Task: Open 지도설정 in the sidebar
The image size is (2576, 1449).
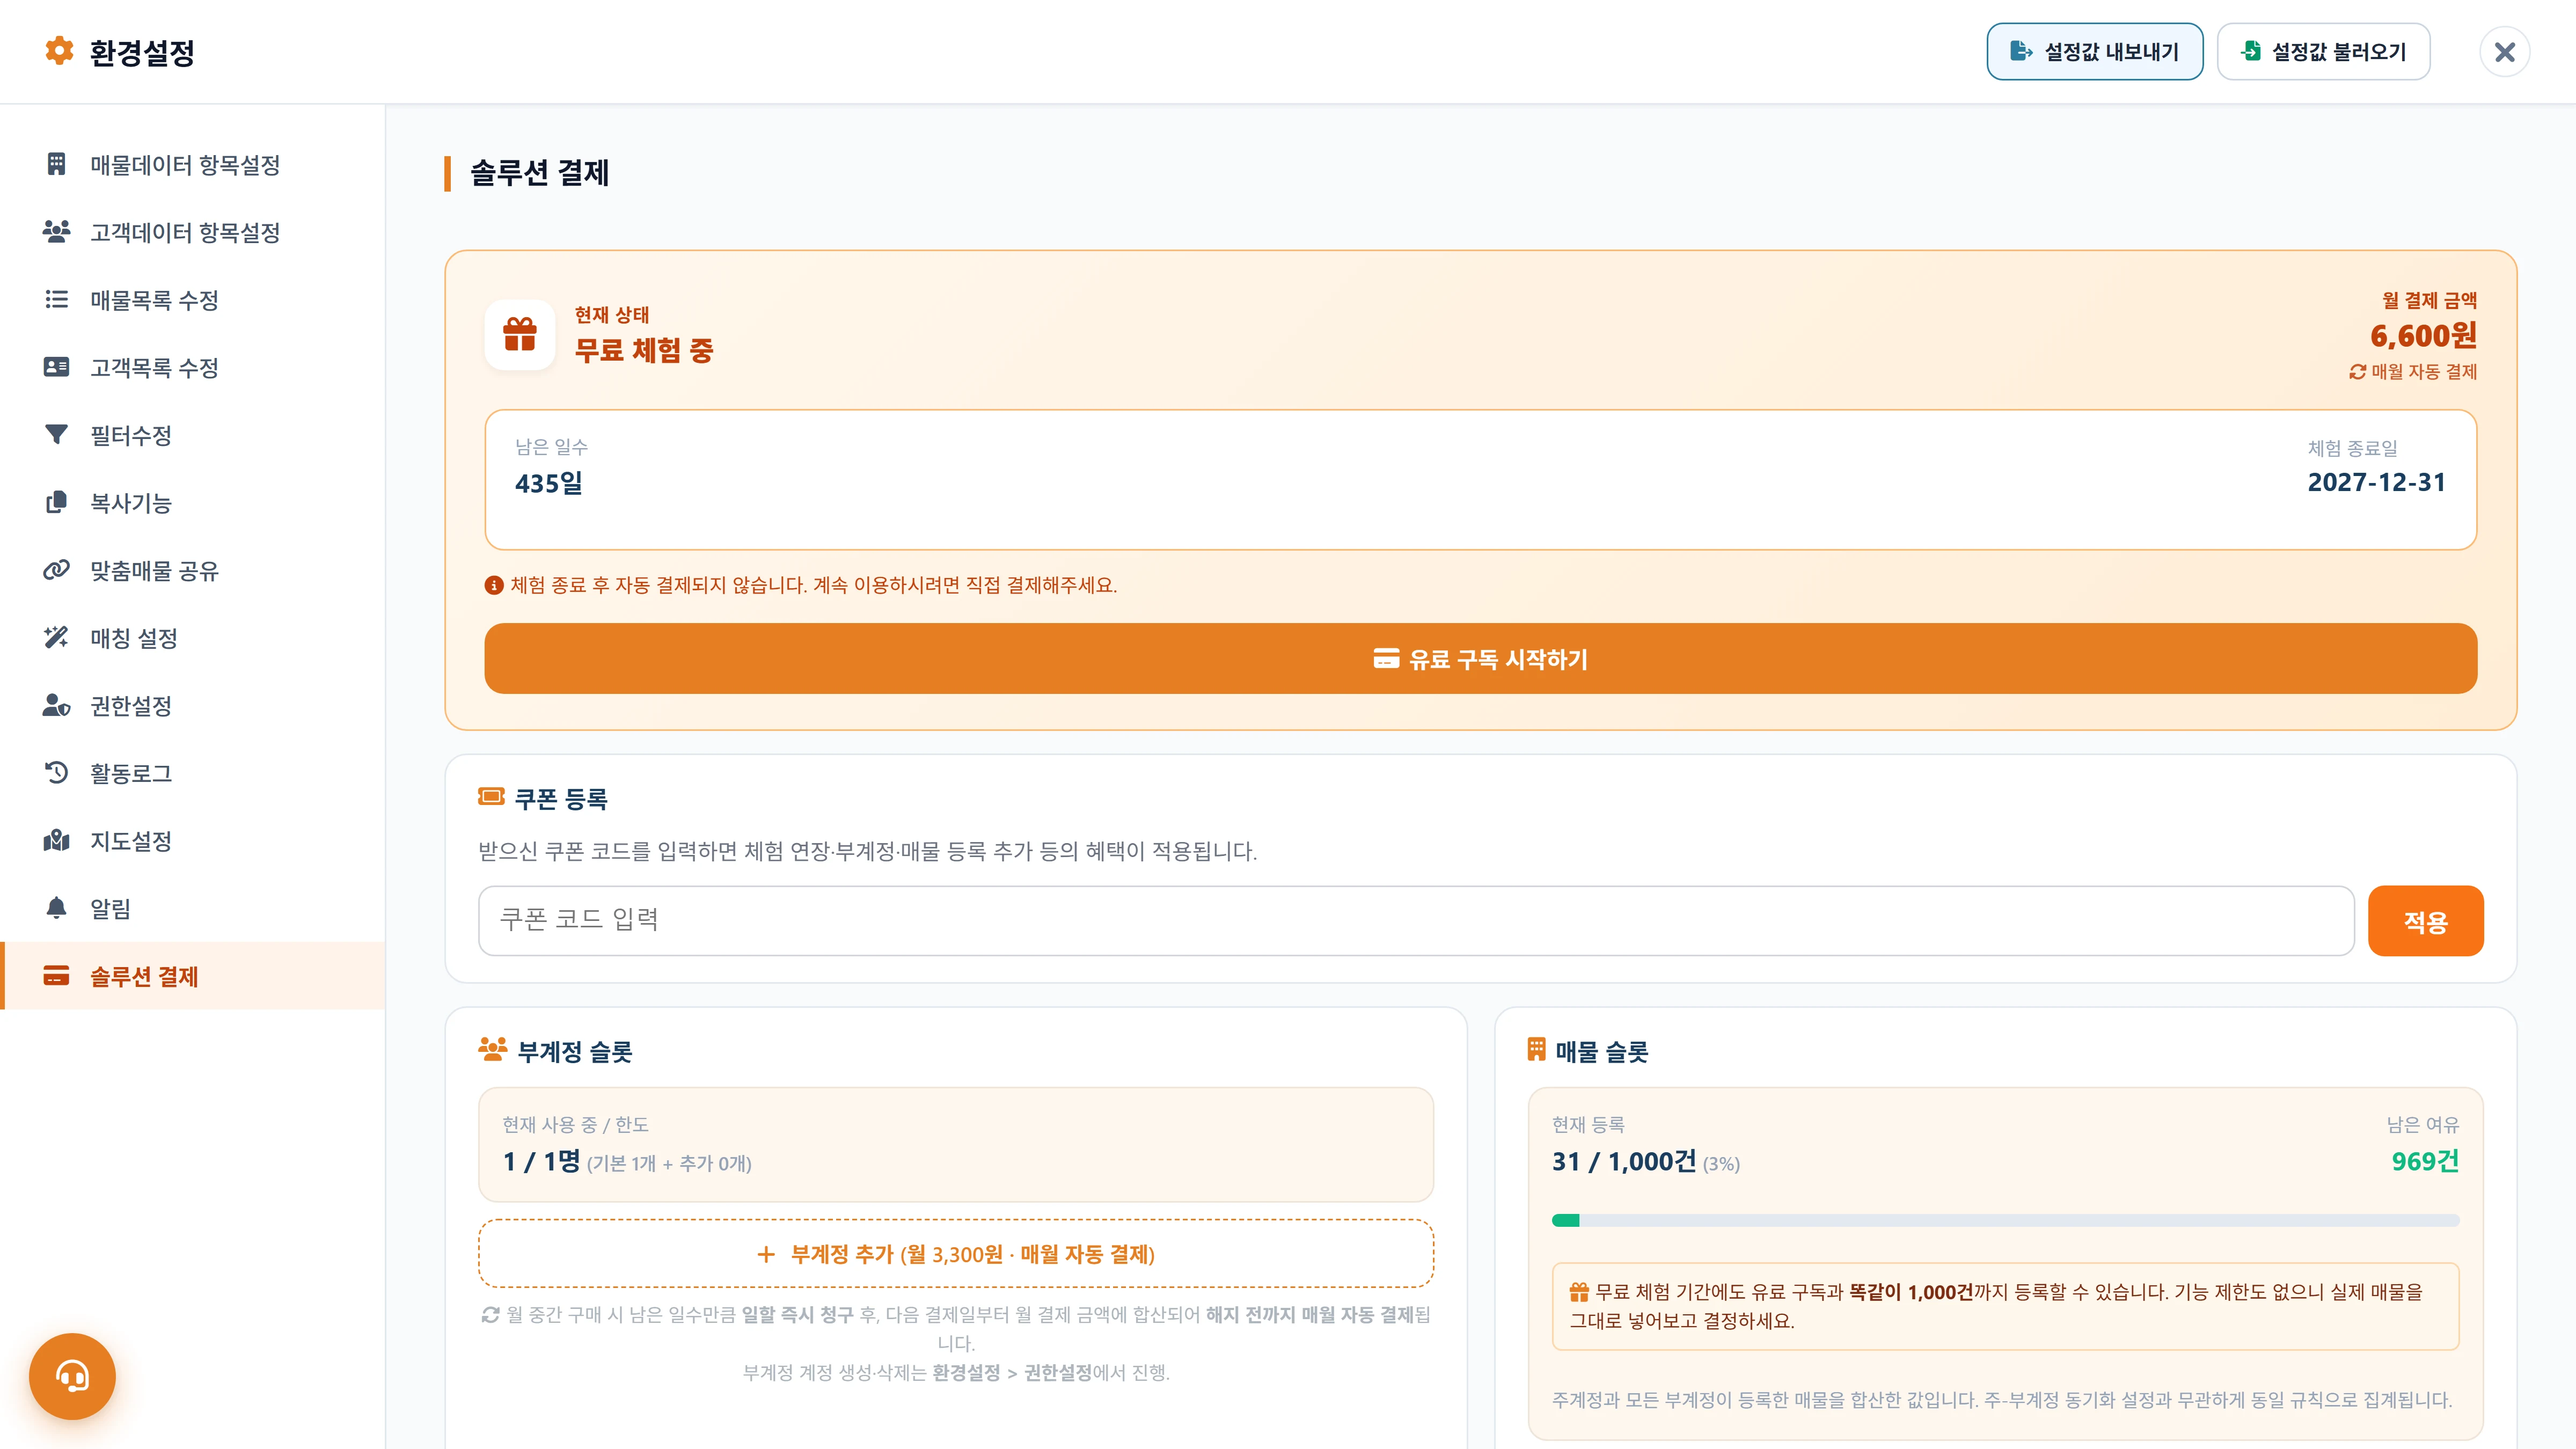Action: click(x=193, y=840)
